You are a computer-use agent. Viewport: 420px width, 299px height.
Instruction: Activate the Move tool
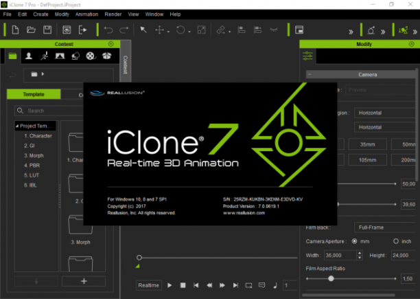160,30
